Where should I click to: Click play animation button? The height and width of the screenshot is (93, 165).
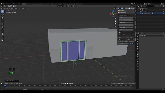pos(69,83)
